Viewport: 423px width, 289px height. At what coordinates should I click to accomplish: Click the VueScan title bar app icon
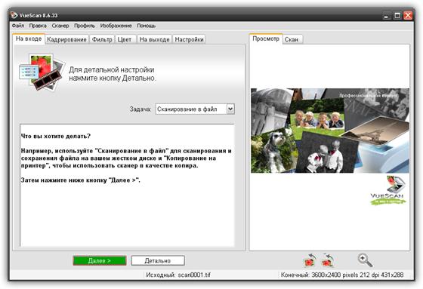pos(14,15)
